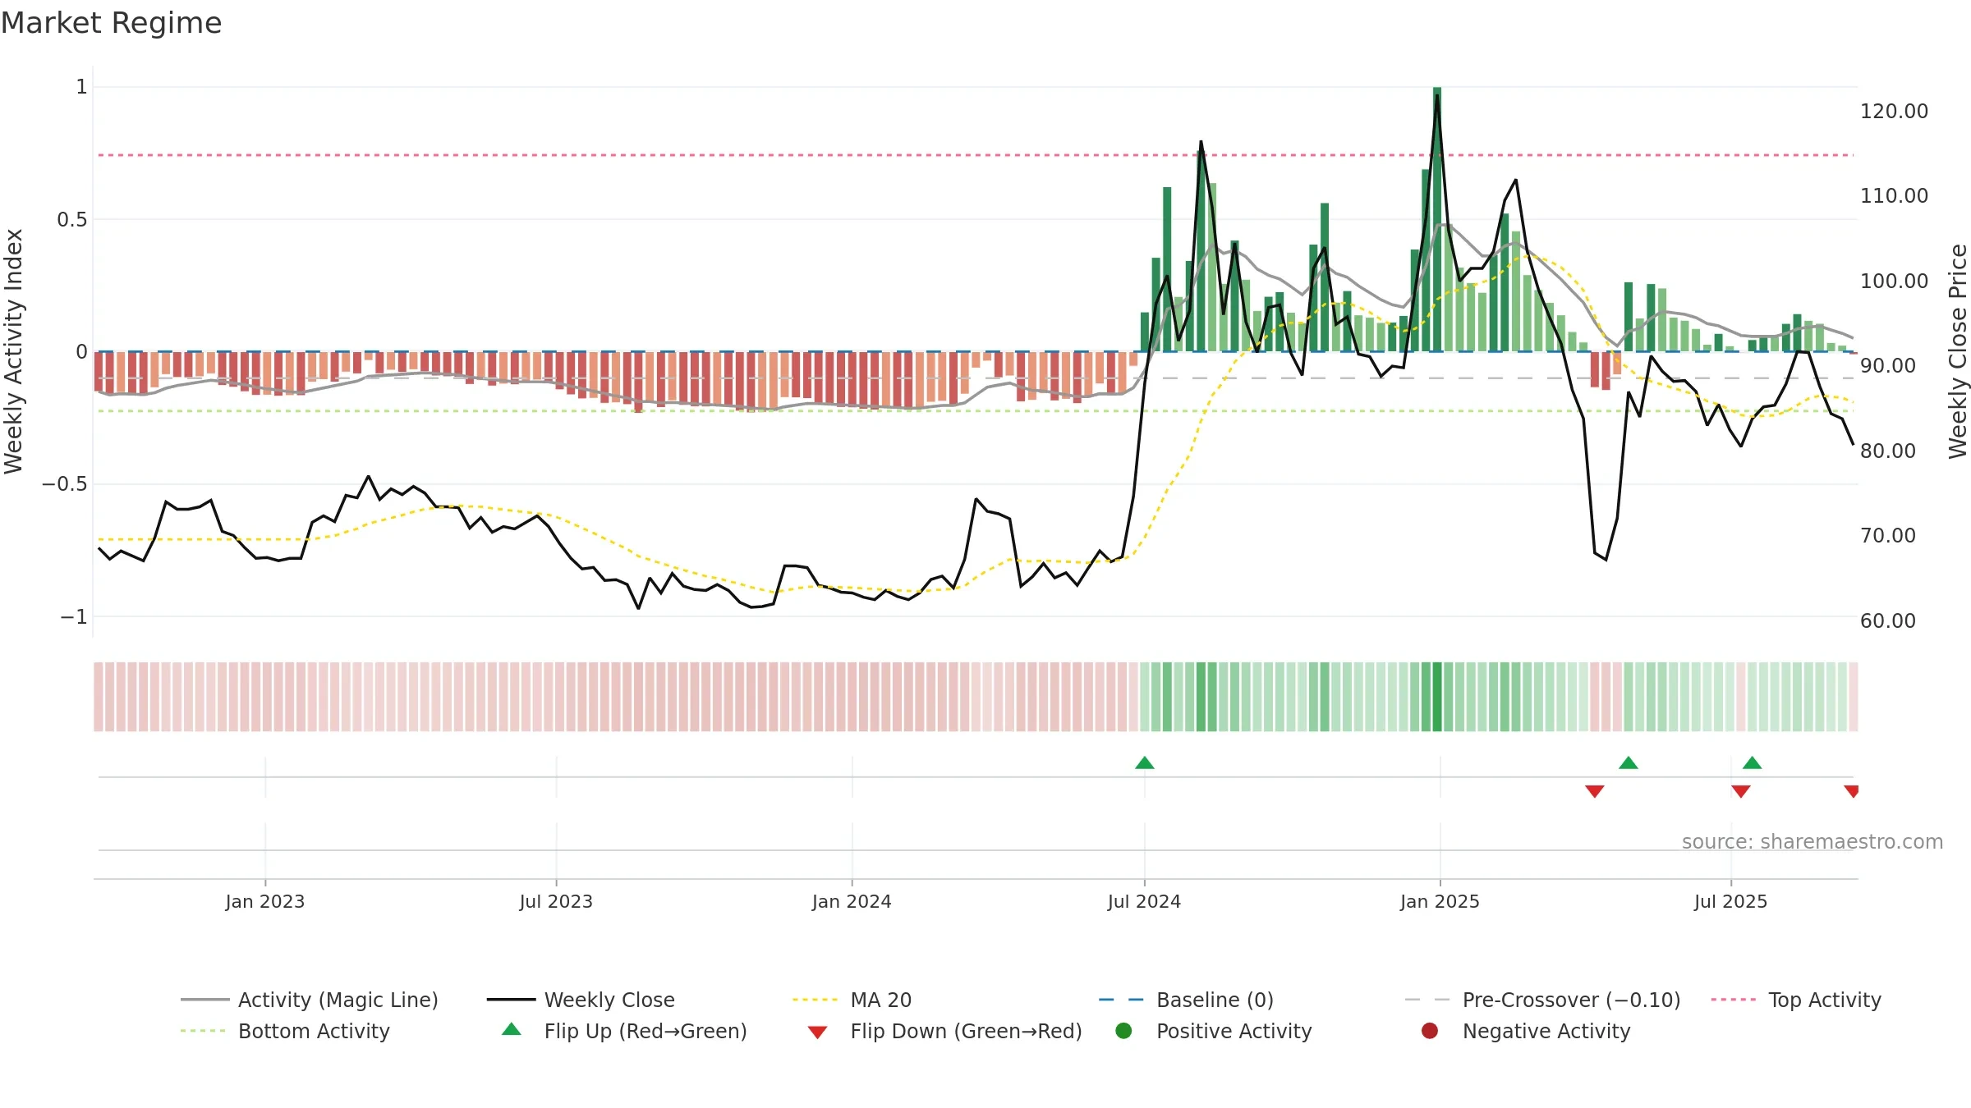
Task: Click the 110.00 price axis label
Action: [1894, 196]
